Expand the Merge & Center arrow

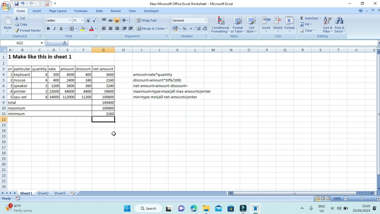click(167, 29)
